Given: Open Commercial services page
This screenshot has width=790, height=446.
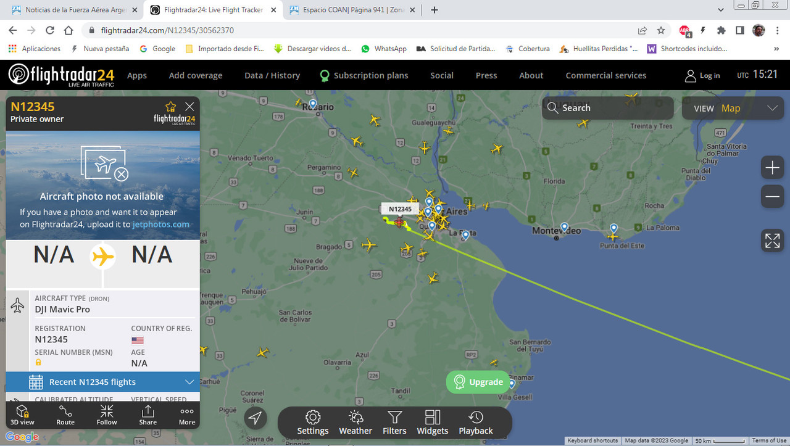Looking at the screenshot, I should [606, 75].
